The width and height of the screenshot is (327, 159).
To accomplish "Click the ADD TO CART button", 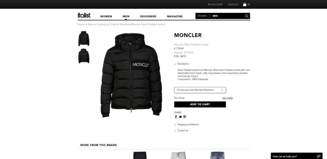I will (x=200, y=104).
